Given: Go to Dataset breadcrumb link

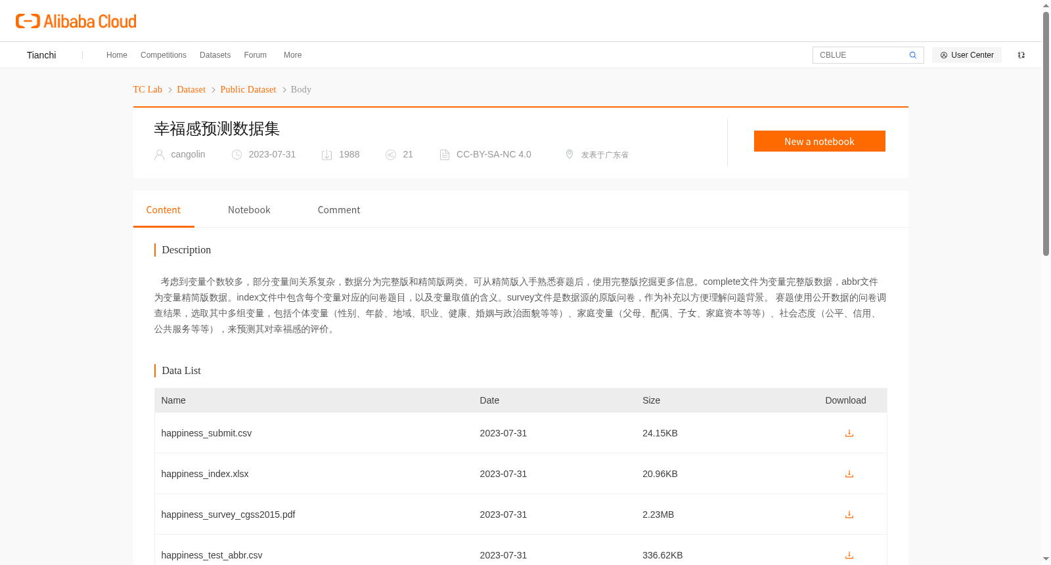Looking at the screenshot, I should pyautogui.click(x=191, y=89).
